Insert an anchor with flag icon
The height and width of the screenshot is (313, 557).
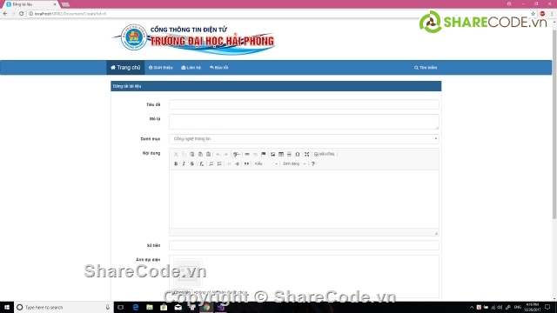coord(263,154)
